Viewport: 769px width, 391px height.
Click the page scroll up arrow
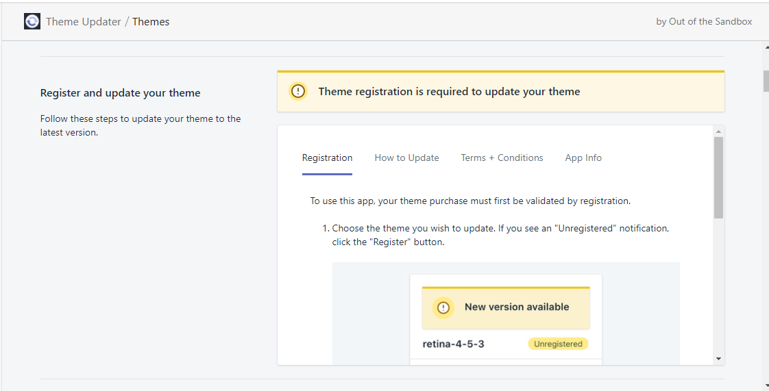point(766,47)
